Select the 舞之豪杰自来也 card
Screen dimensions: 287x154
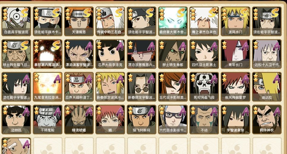coord(204,21)
